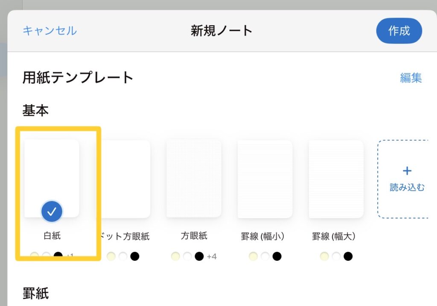Tap the blue checkmark on 白紙 template
Viewport: 437px width, 306px height.
(52, 211)
